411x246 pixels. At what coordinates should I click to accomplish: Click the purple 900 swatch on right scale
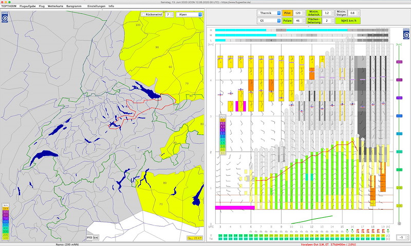pyautogui.click(x=399, y=62)
